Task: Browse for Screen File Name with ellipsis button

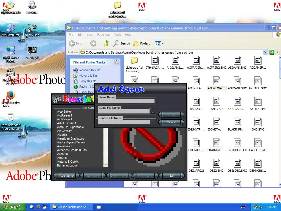Action: (x=153, y=122)
